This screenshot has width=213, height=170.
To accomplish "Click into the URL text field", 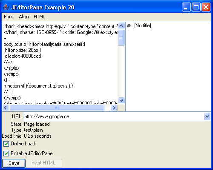I will [x=114, y=116].
